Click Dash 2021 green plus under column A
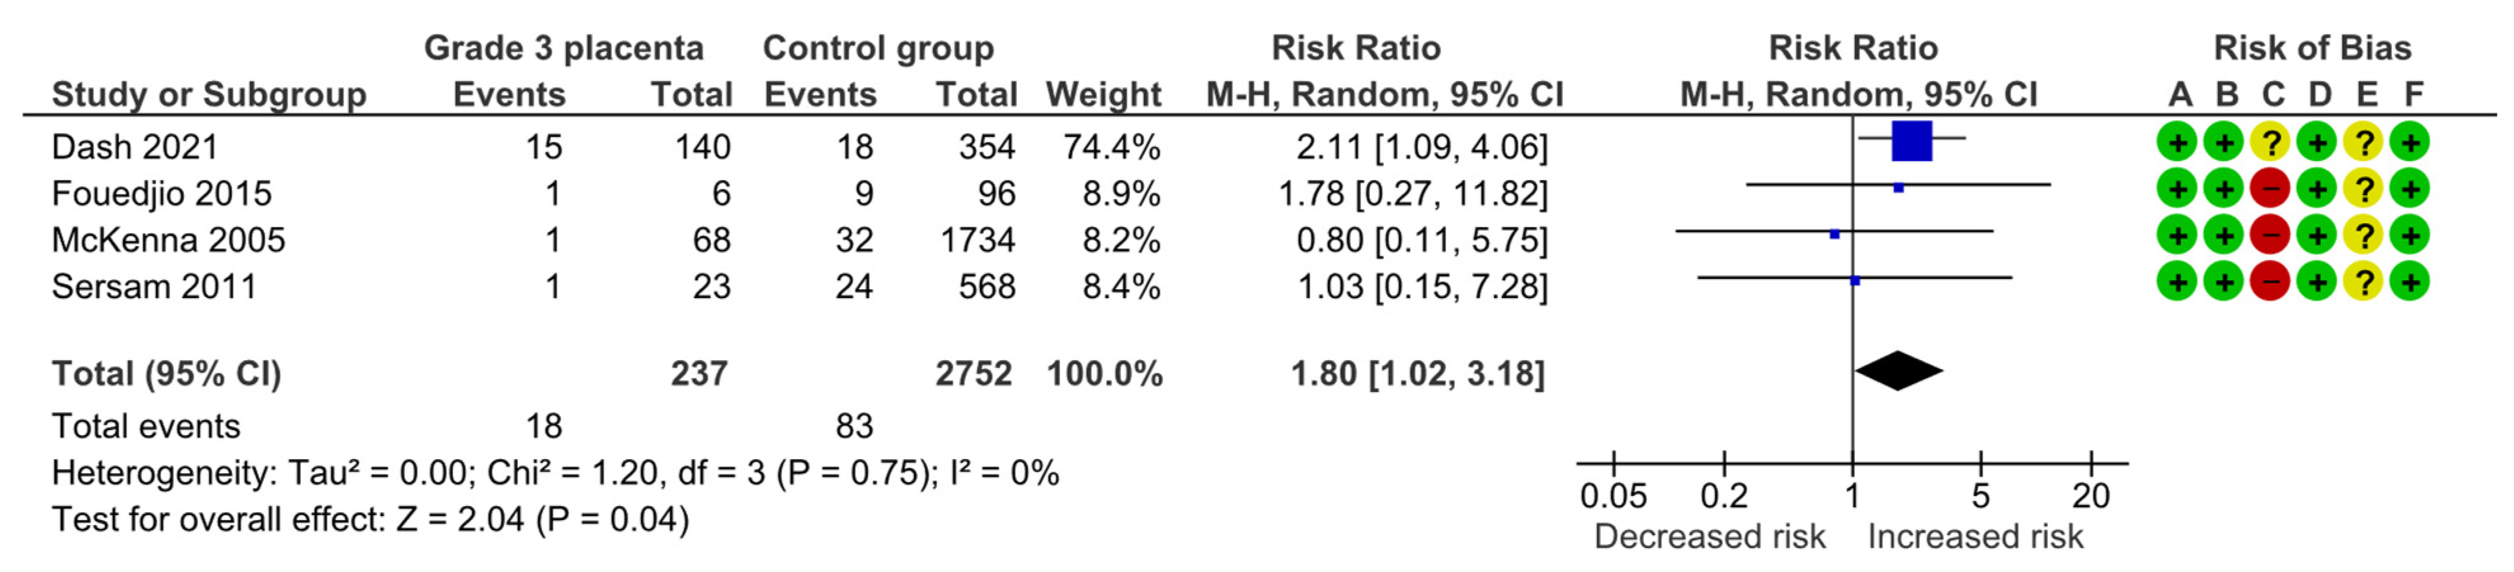The height and width of the screenshot is (572, 2514). tap(2178, 142)
